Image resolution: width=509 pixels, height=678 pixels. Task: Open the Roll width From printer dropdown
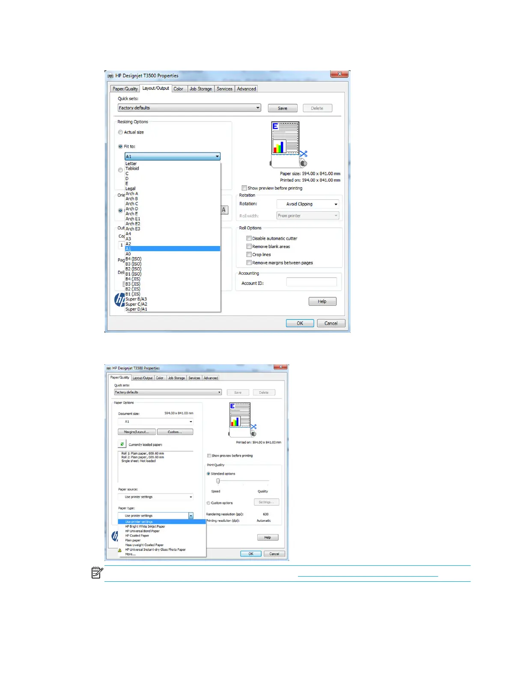[308, 216]
